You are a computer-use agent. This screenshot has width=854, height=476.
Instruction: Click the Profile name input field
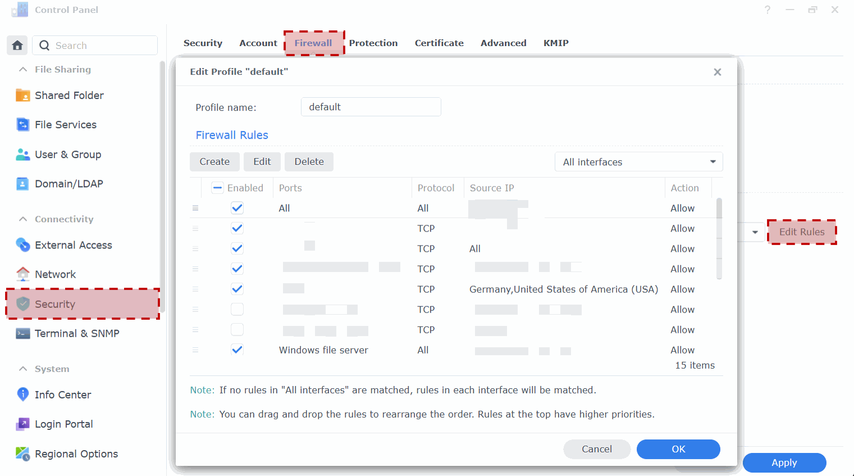click(x=371, y=107)
